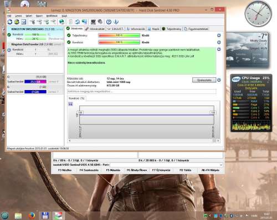Click F8 Törlés button in Total Commander
277x220 pixels.
[186, 170]
